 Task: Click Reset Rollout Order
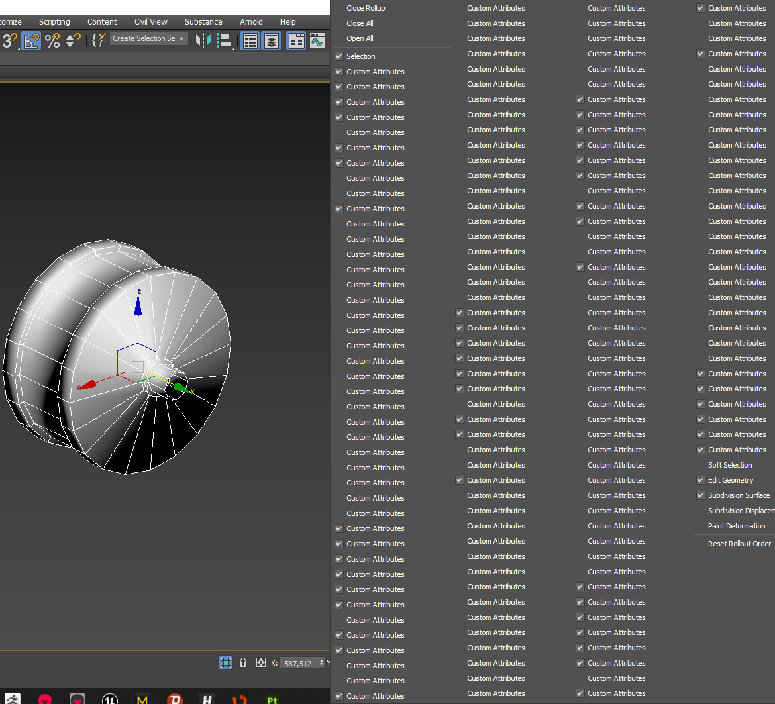739,544
